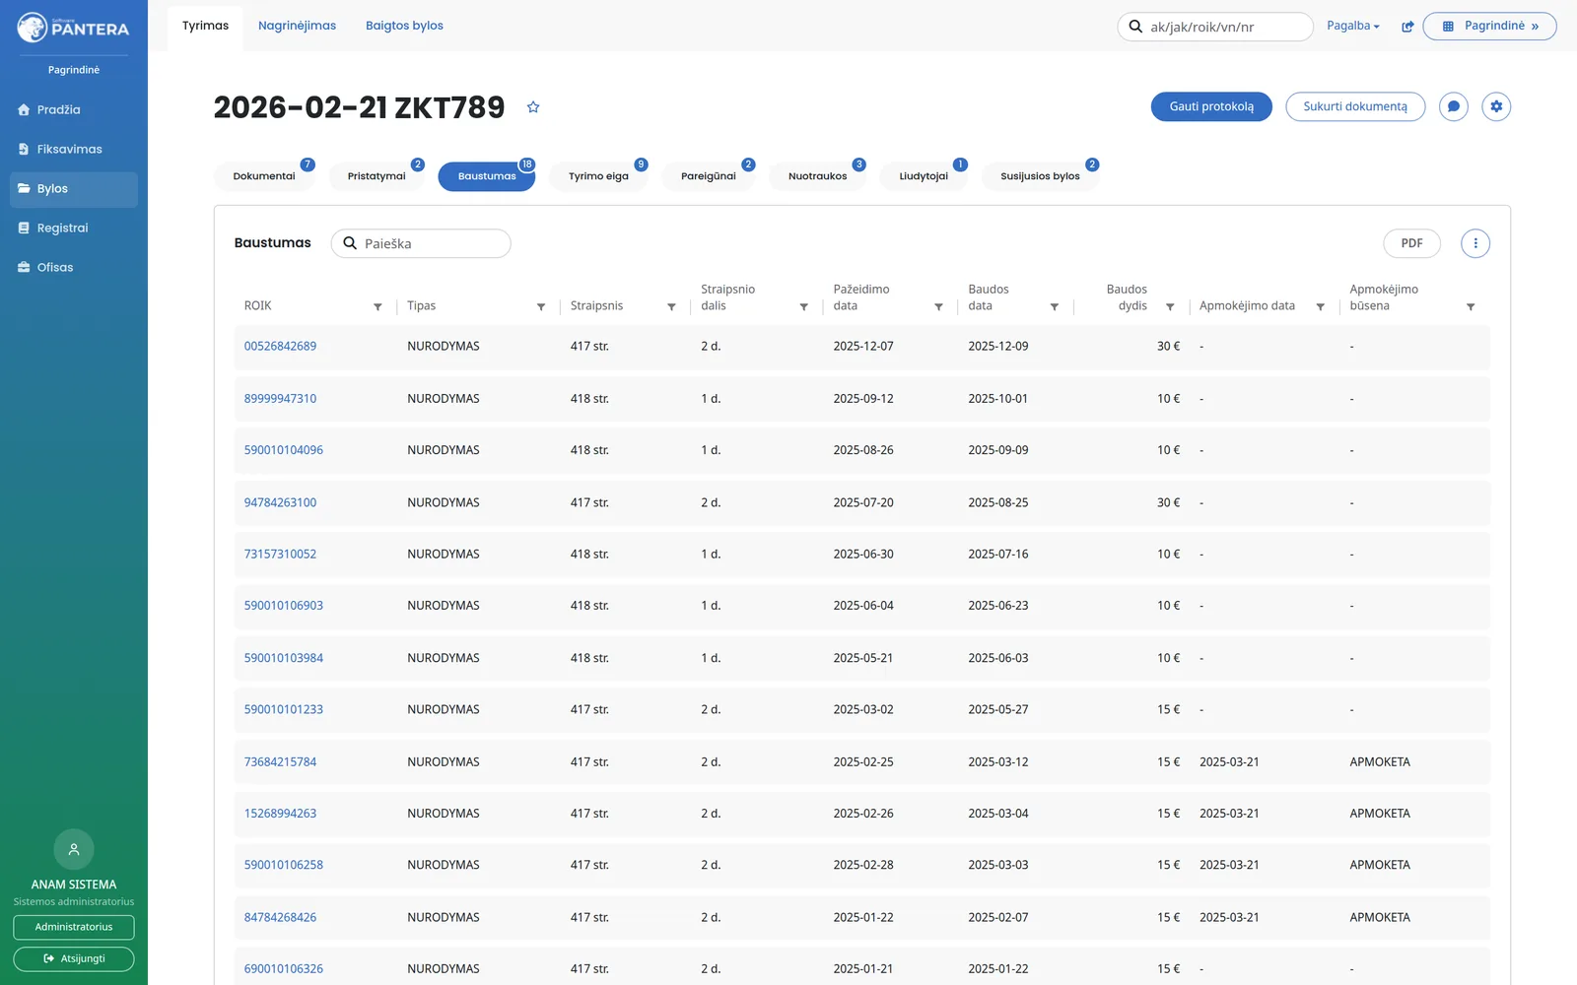Open the Pagrindinė workspace switcher
1577x985 pixels.
1489,27
